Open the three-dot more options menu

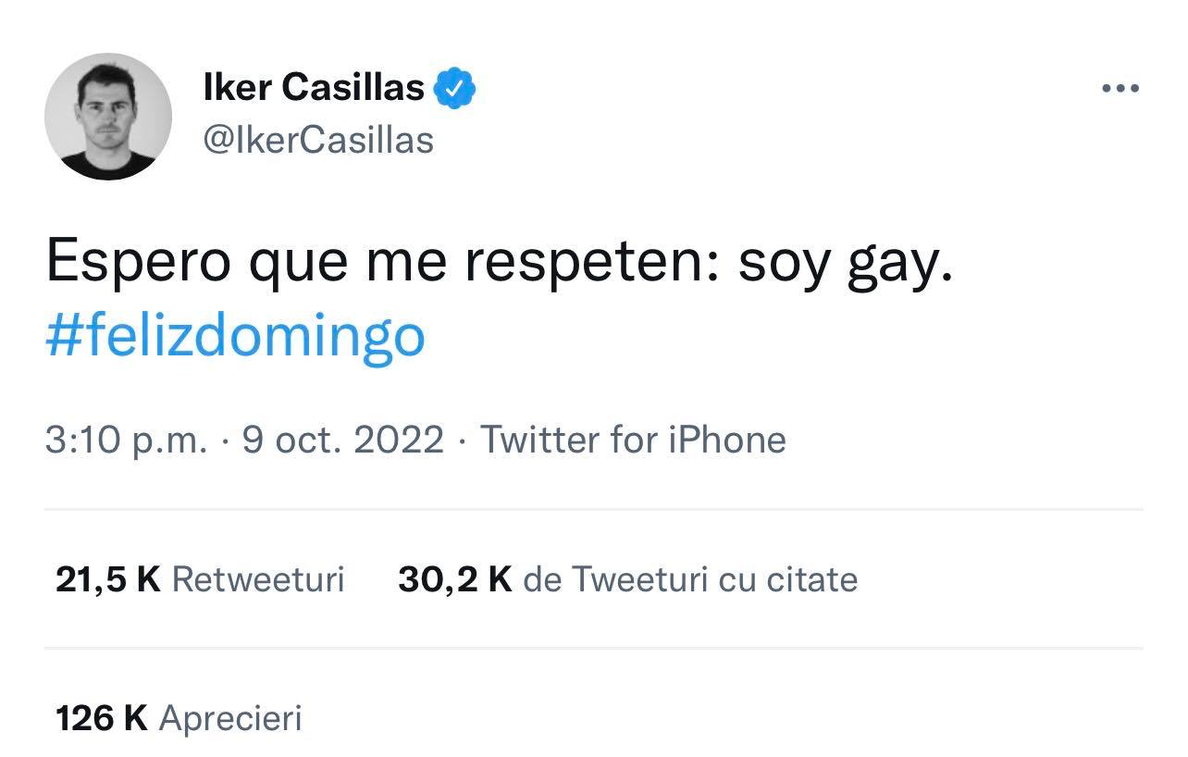pyautogui.click(x=1120, y=89)
